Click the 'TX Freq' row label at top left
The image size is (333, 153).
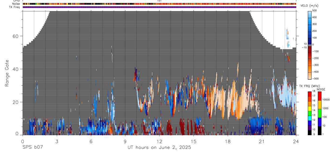pyautogui.click(x=15, y=7)
